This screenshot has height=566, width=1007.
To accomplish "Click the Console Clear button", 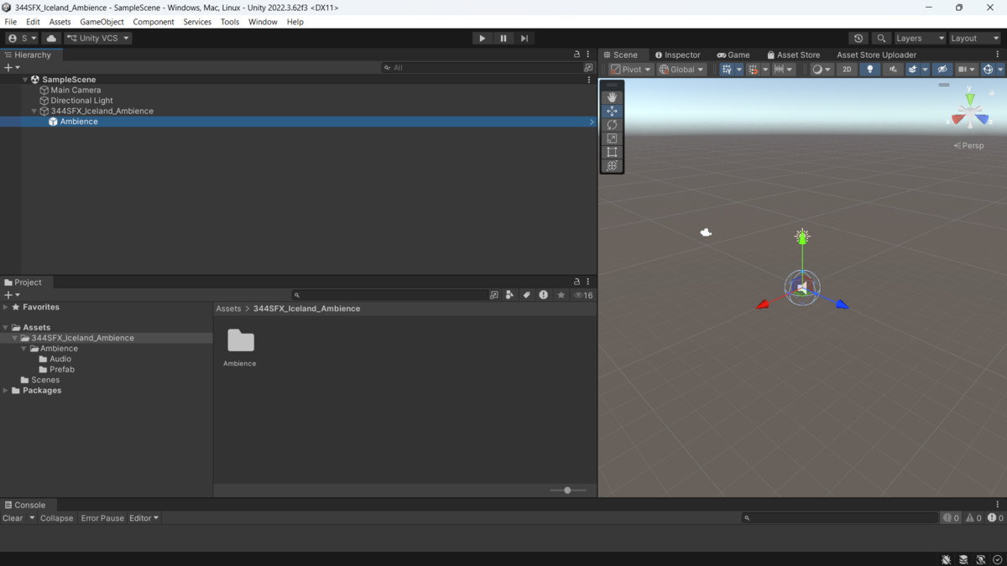I will (13, 518).
